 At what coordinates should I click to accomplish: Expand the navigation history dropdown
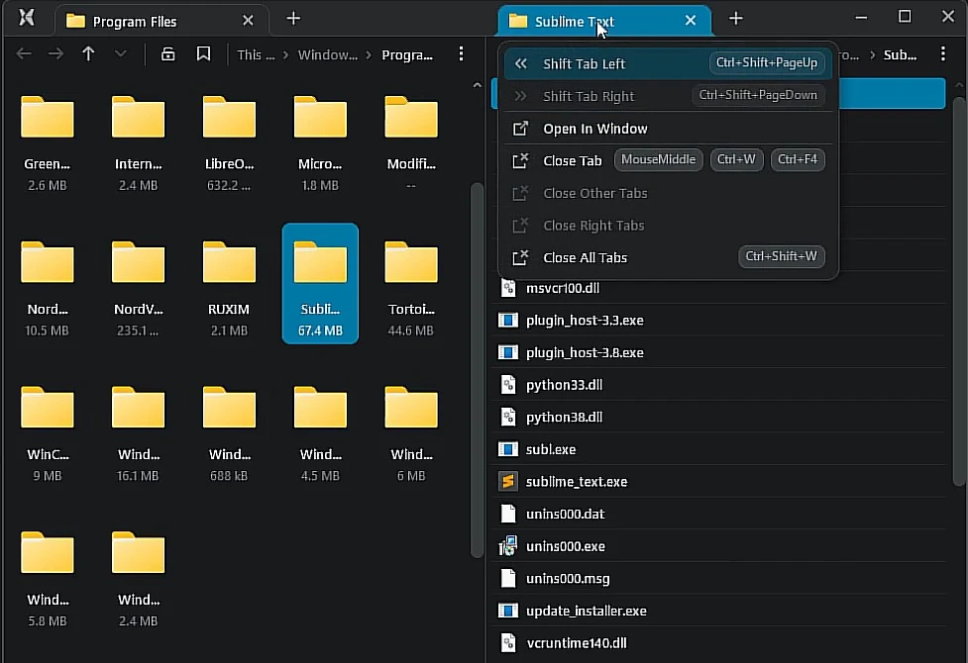(121, 54)
